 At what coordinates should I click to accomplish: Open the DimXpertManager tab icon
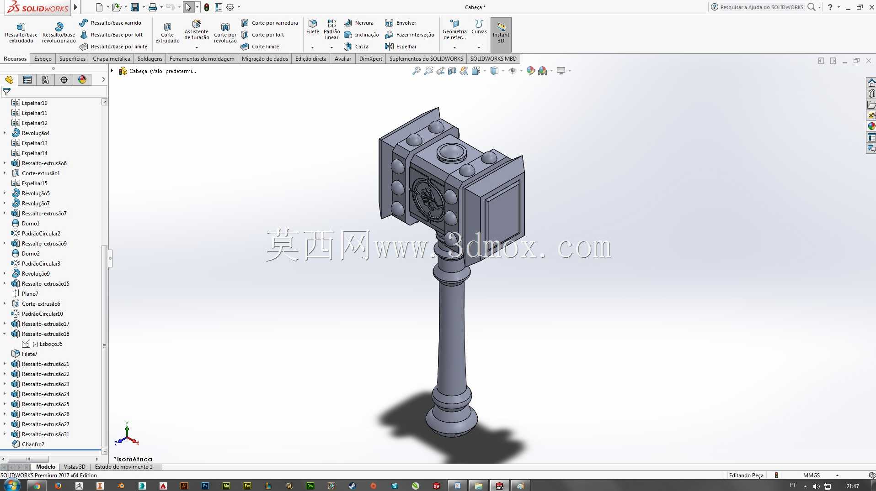click(64, 80)
